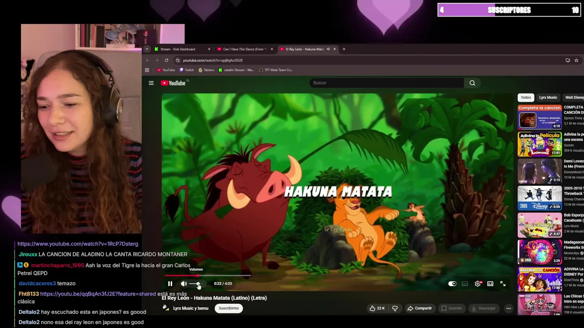Viewport: 584px width, 328px height.
Task: Like the video with thumbs up
Action: [377, 308]
